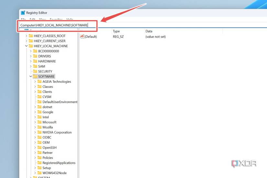The height and width of the screenshot is (178, 267).
Task: Click the Registry Editor app icon in title bar
Action: pyautogui.click(x=23, y=13)
